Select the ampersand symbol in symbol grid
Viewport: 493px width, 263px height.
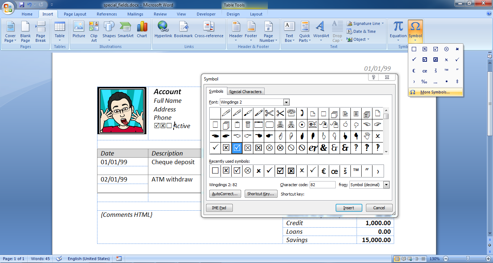click(323, 148)
